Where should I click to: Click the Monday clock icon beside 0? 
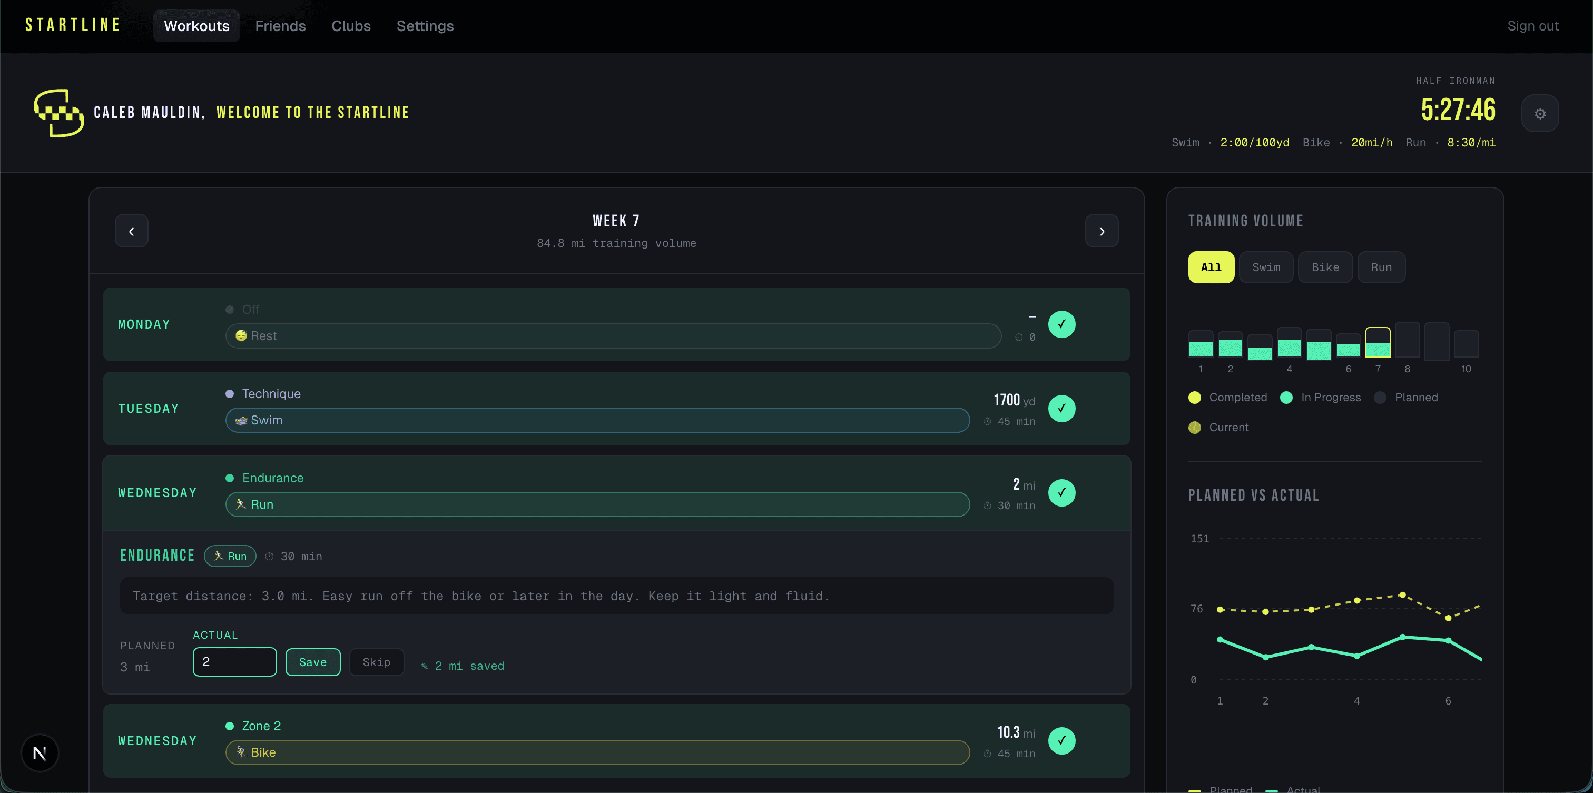1019,338
